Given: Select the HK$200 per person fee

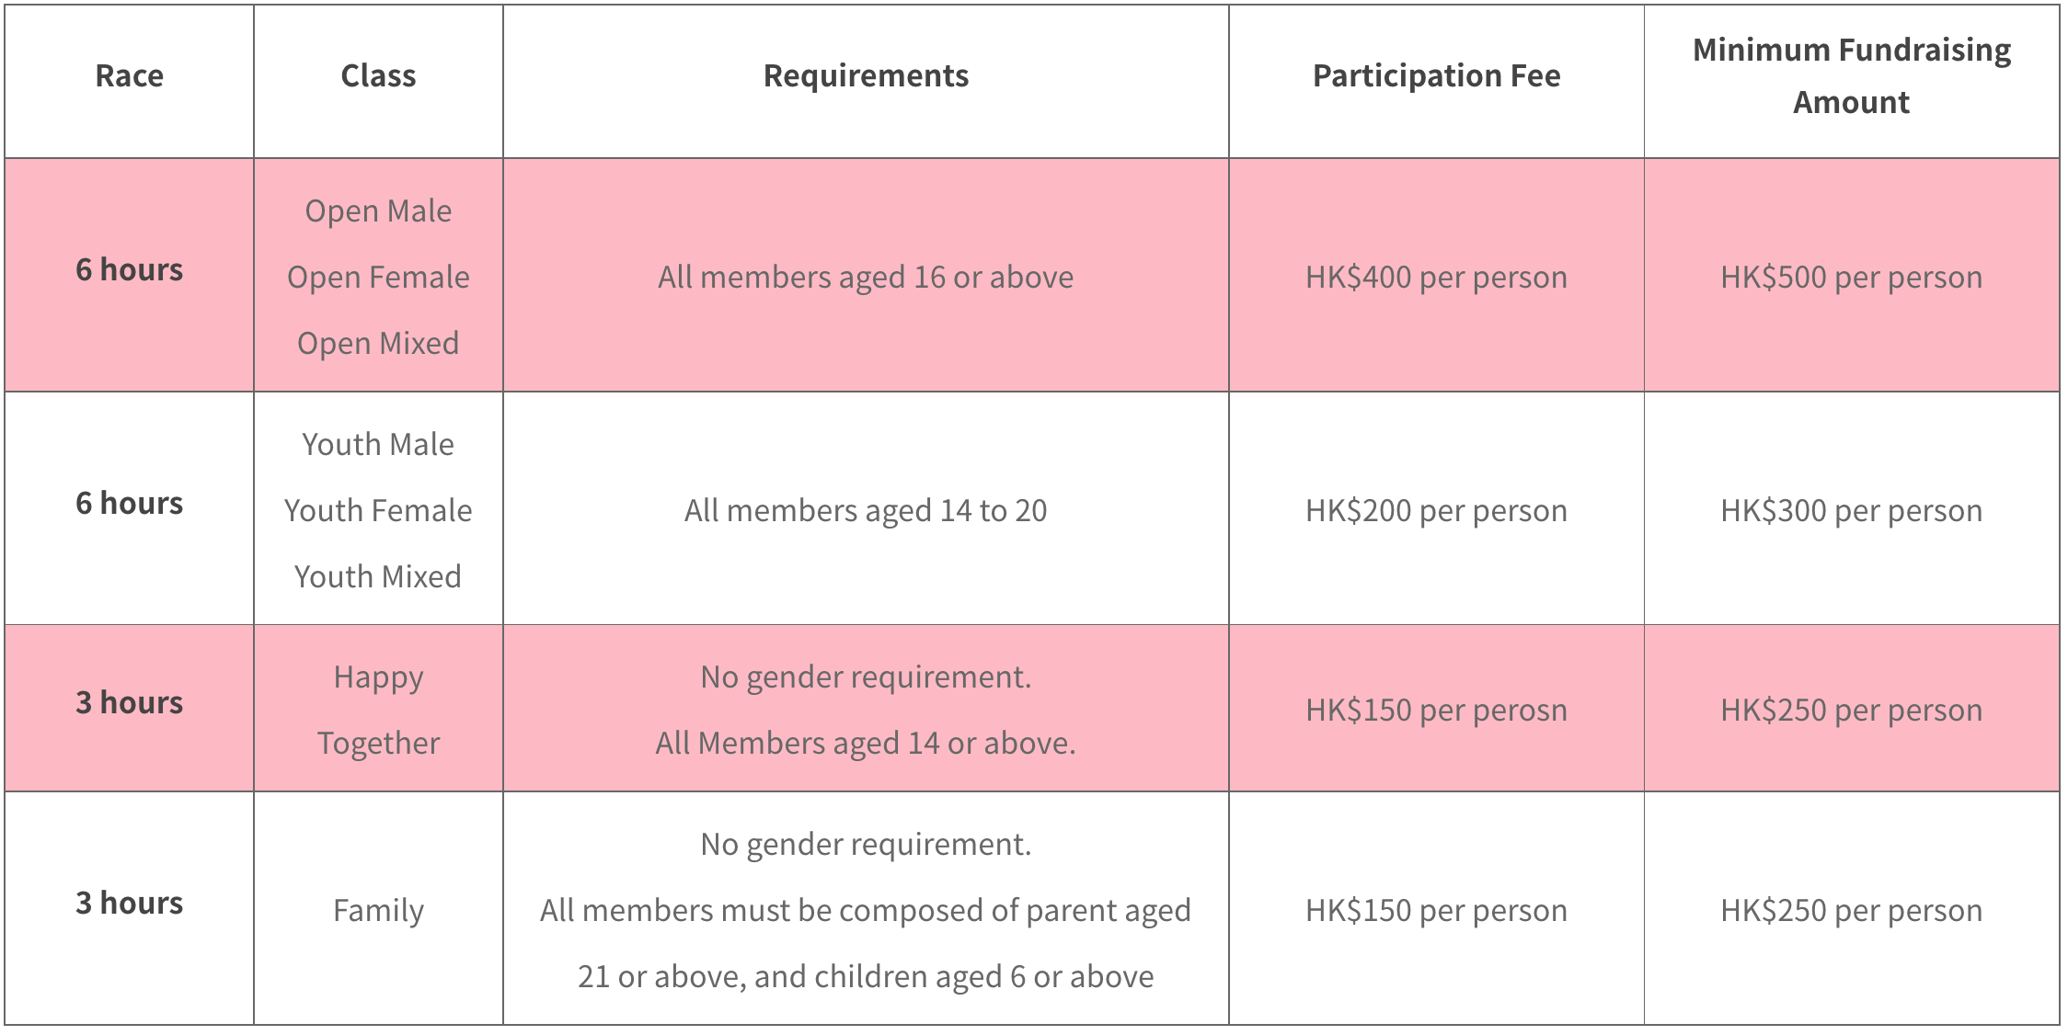Looking at the screenshot, I should coord(1436,511).
